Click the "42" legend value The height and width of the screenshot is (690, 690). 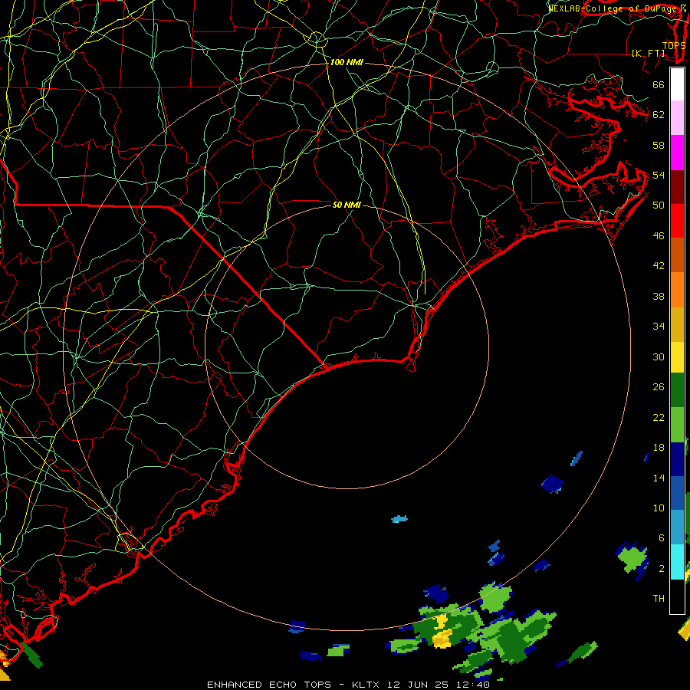pos(659,266)
